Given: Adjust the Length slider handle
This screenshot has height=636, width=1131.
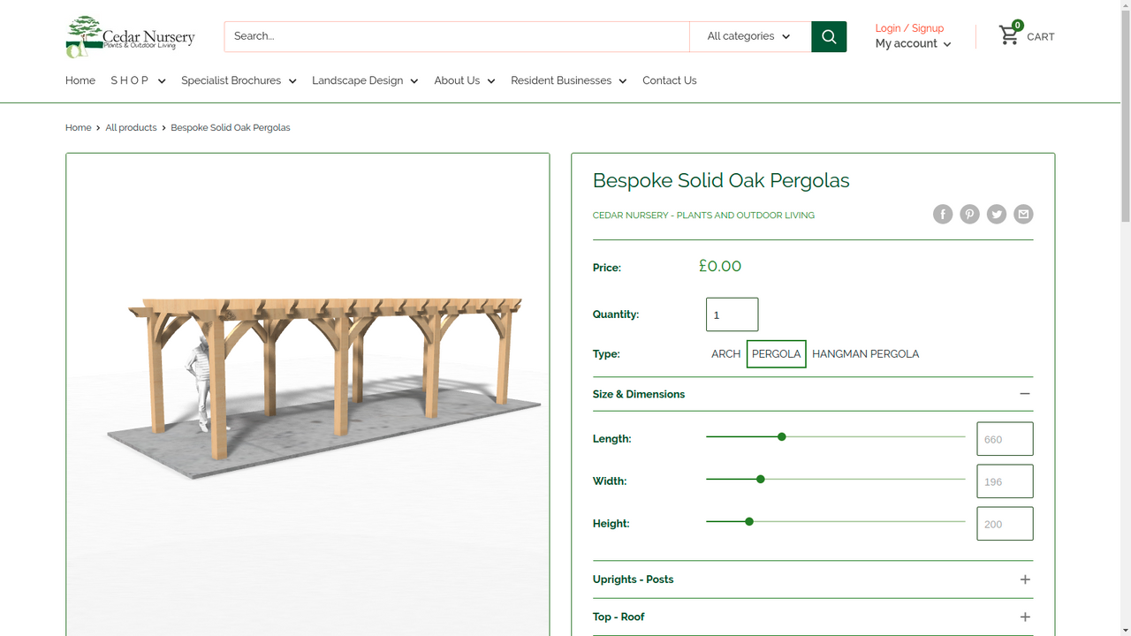Looking at the screenshot, I should pos(781,436).
